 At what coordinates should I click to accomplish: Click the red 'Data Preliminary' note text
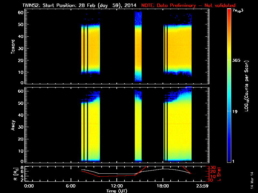(x=188, y=5)
